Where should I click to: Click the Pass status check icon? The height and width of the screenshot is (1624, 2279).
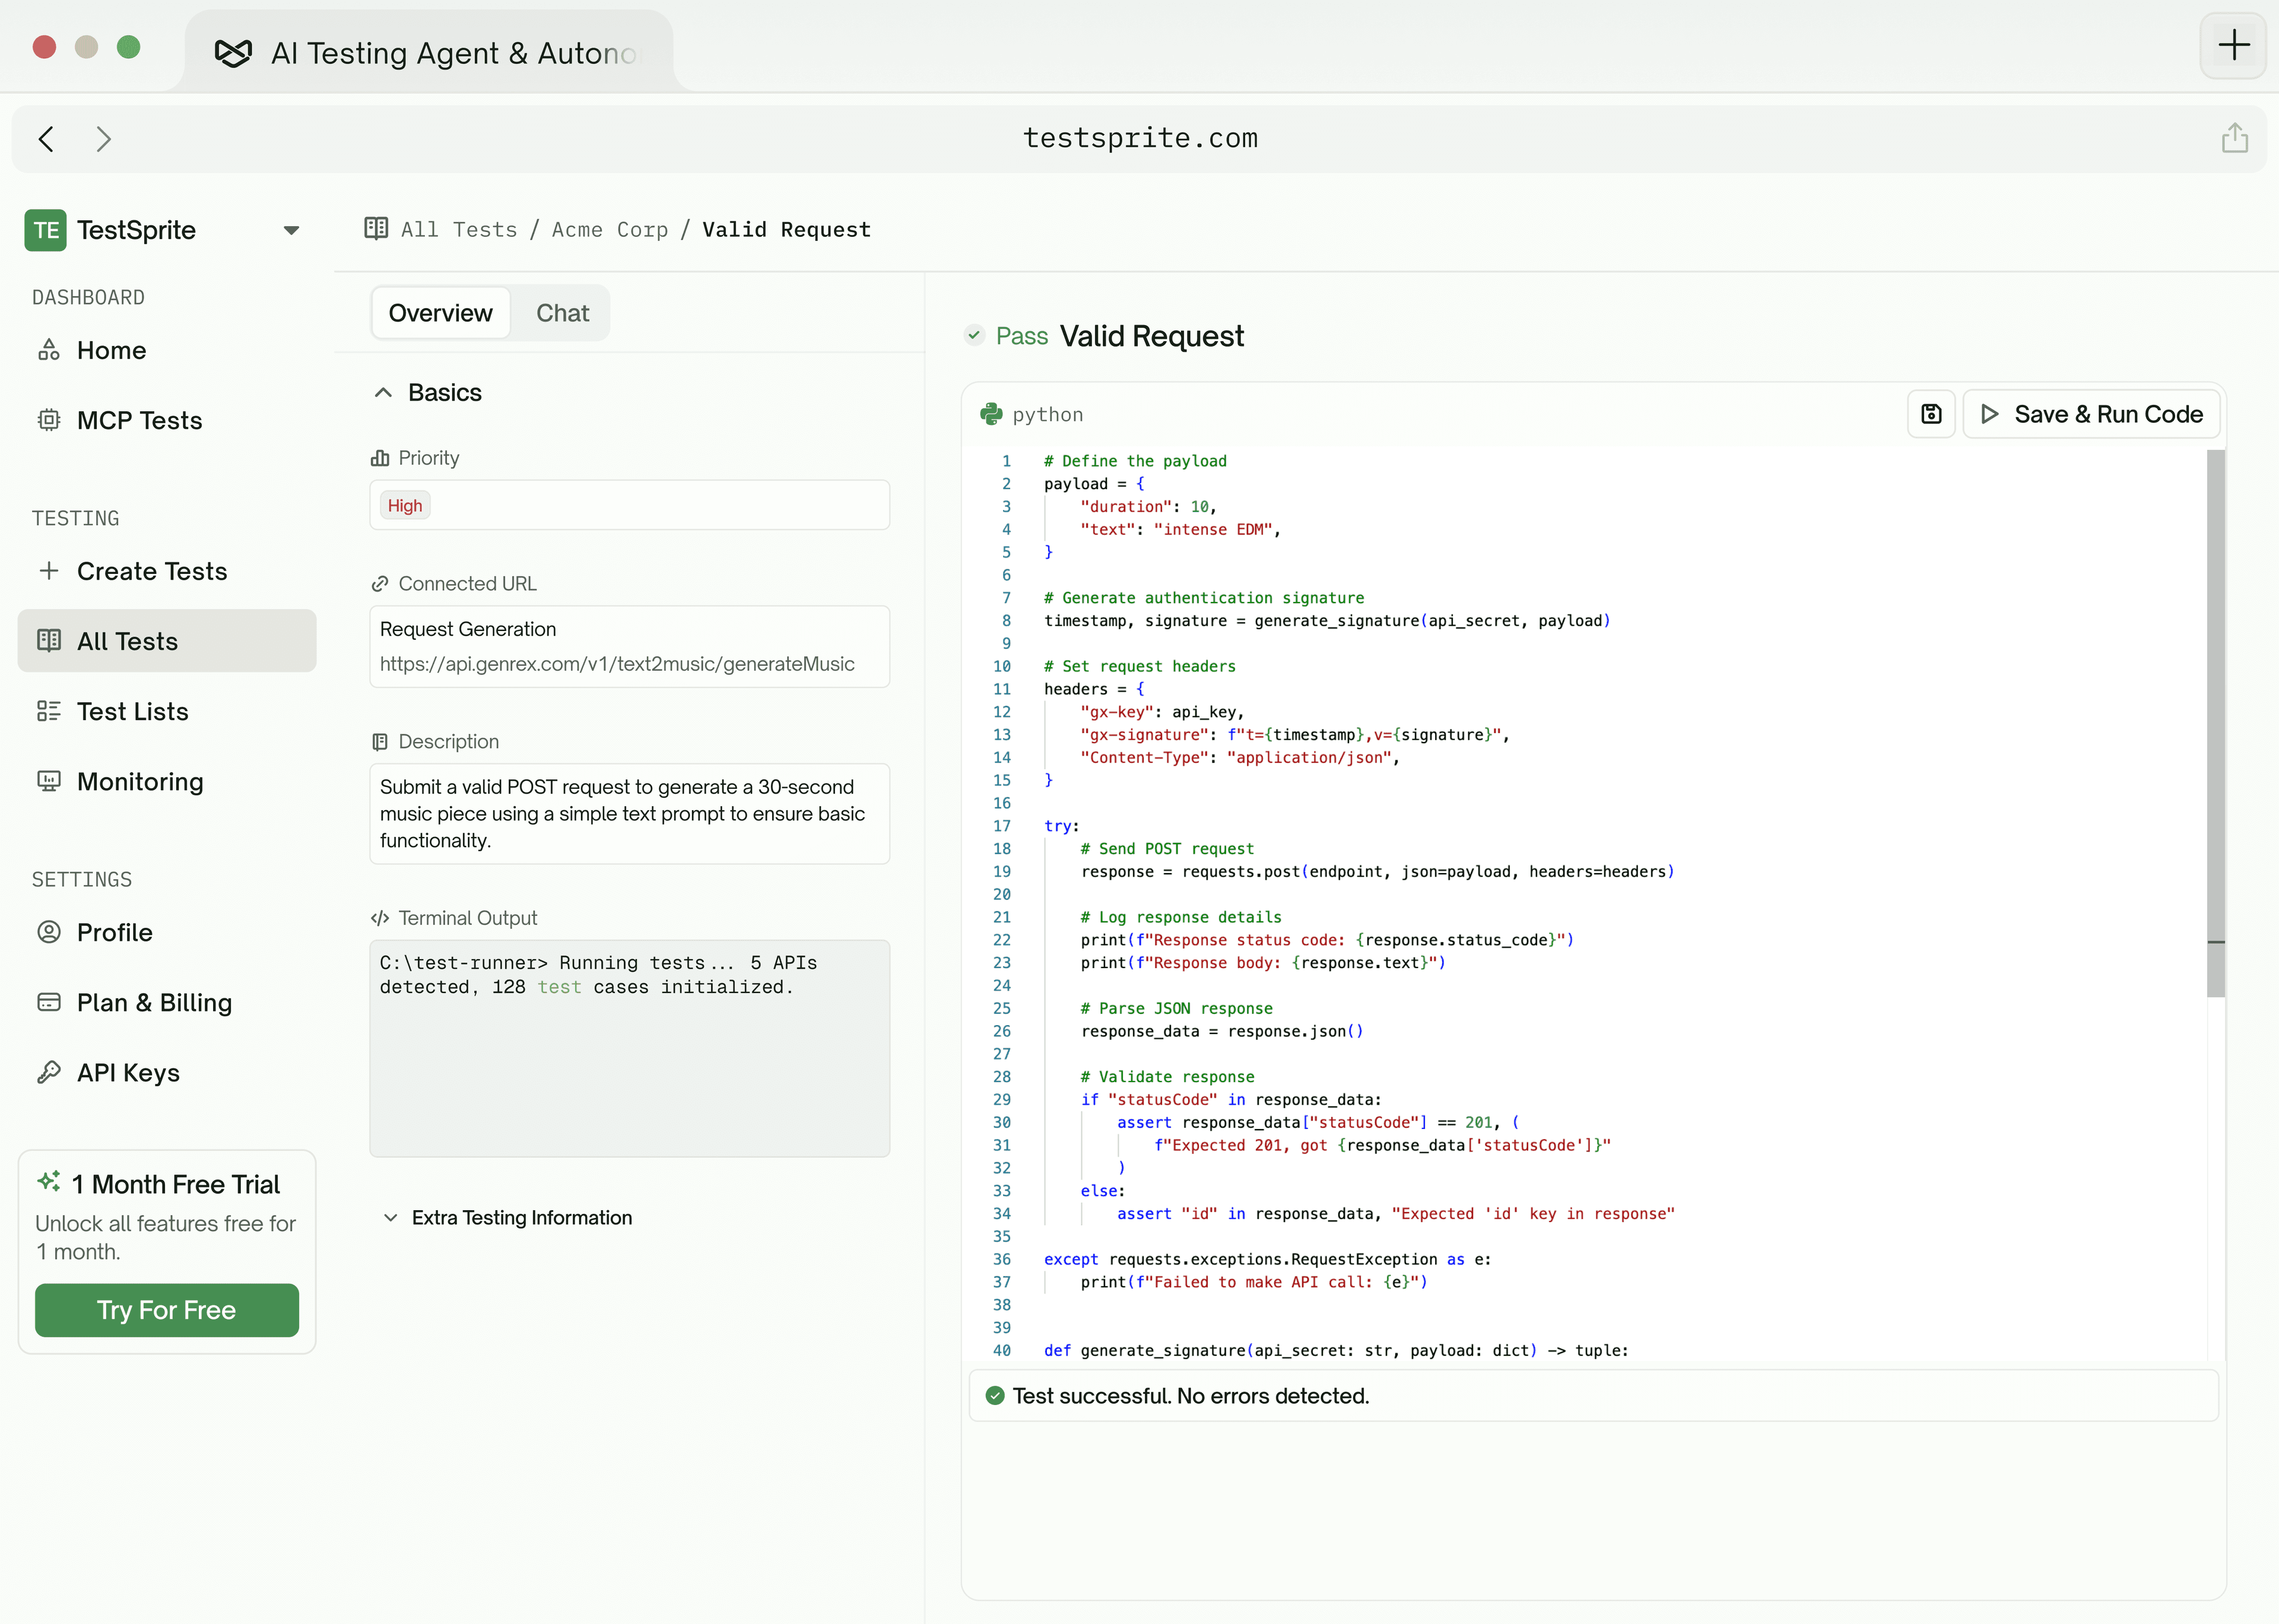(975, 336)
